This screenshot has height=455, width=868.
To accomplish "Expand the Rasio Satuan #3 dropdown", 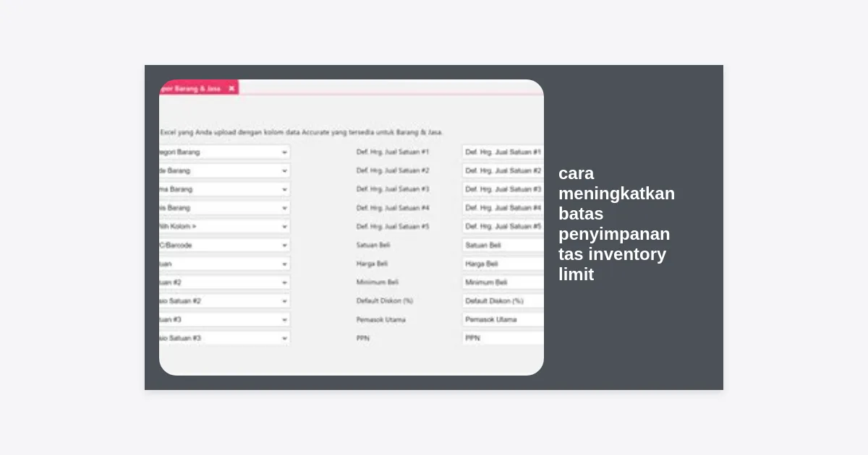I will pos(284,338).
